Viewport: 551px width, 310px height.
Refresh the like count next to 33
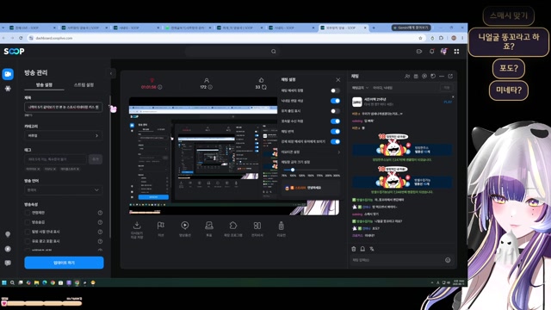pos(264,87)
